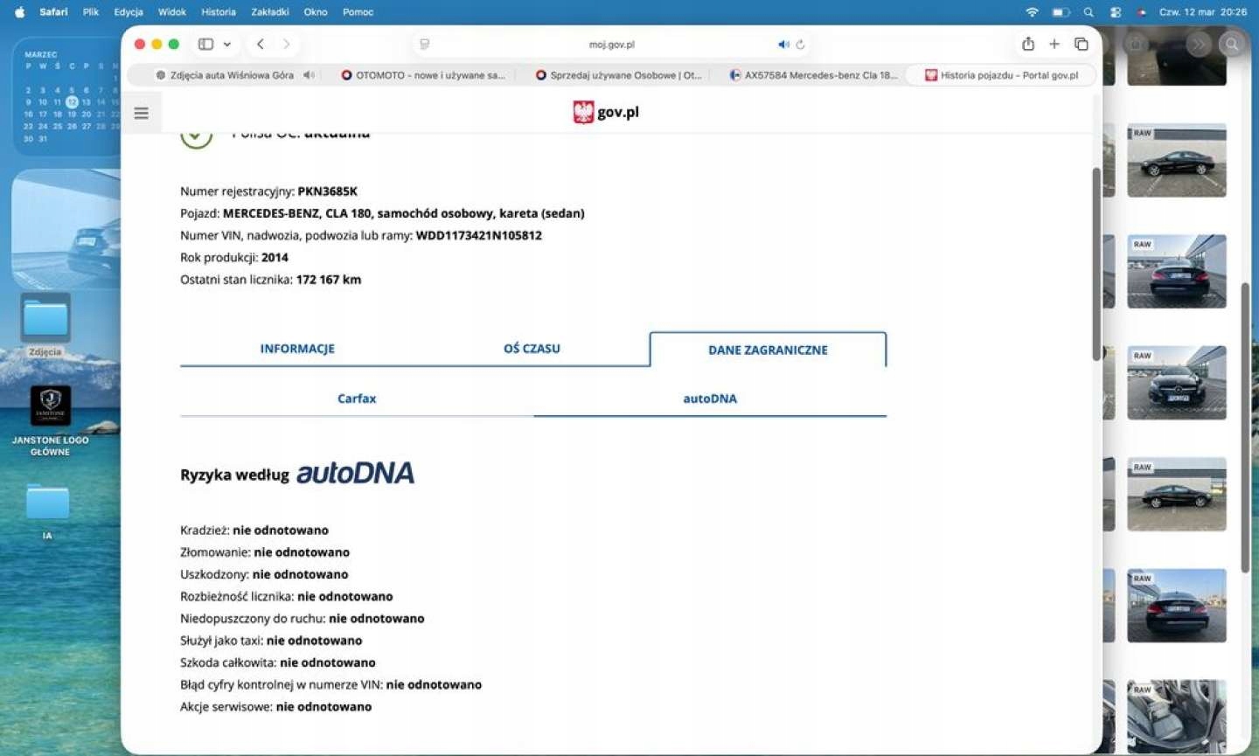Open the front-view car photo thumbnail
1259x756 pixels.
pos(1177,383)
